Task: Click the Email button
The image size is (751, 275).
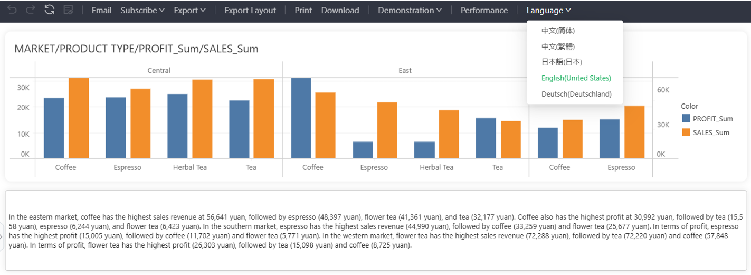Action: pos(101,11)
